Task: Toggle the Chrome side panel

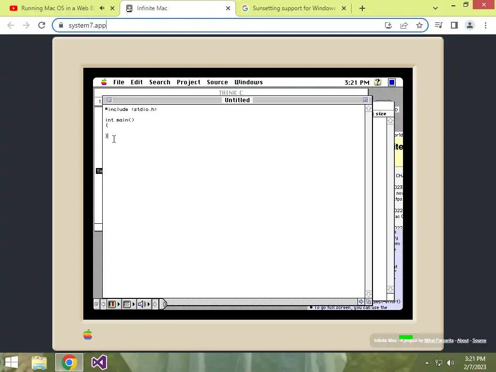Action: (x=454, y=25)
